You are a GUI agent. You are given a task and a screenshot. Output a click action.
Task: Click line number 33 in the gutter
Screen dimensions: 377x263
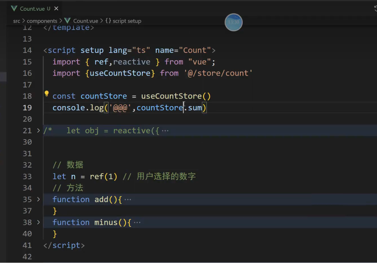pos(27,176)
